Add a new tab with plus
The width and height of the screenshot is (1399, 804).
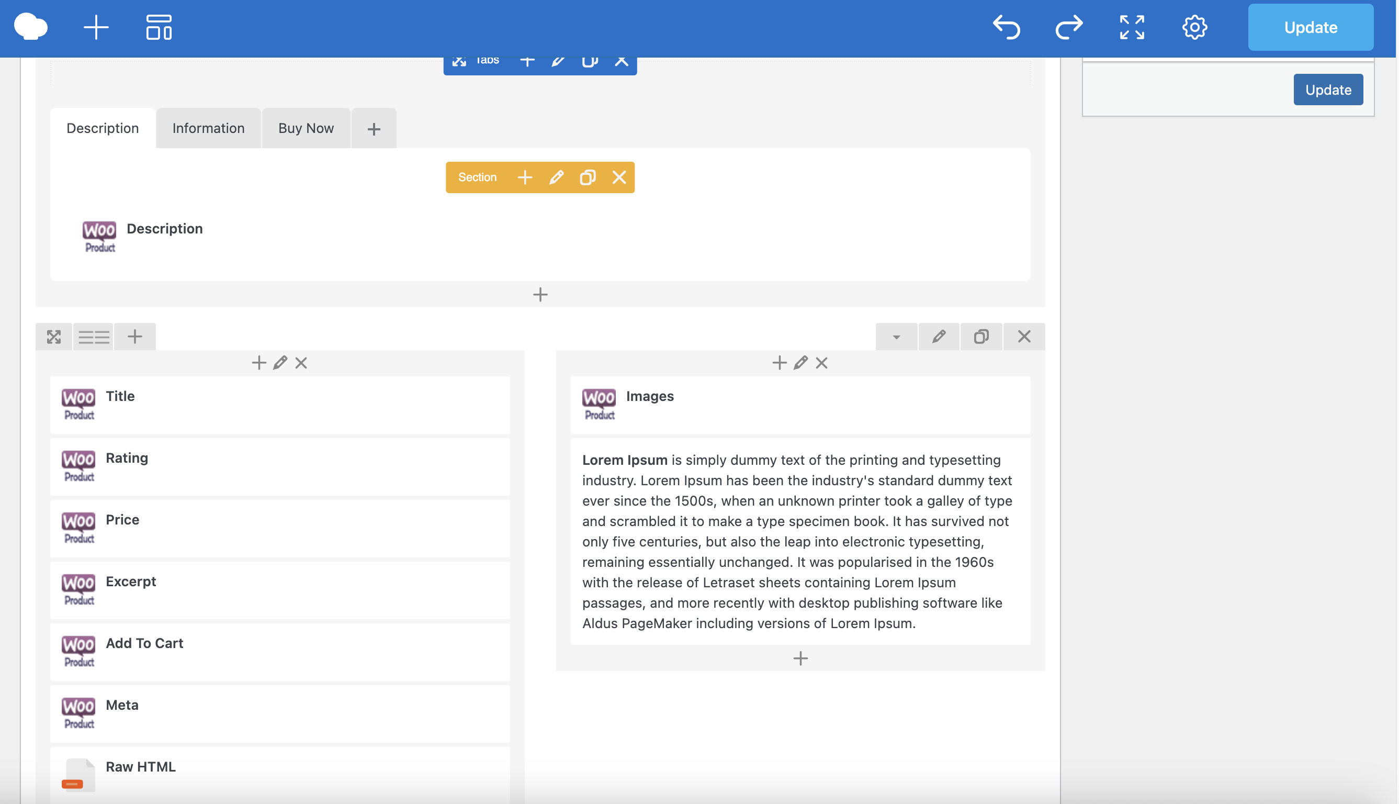[x=374, y=129]
